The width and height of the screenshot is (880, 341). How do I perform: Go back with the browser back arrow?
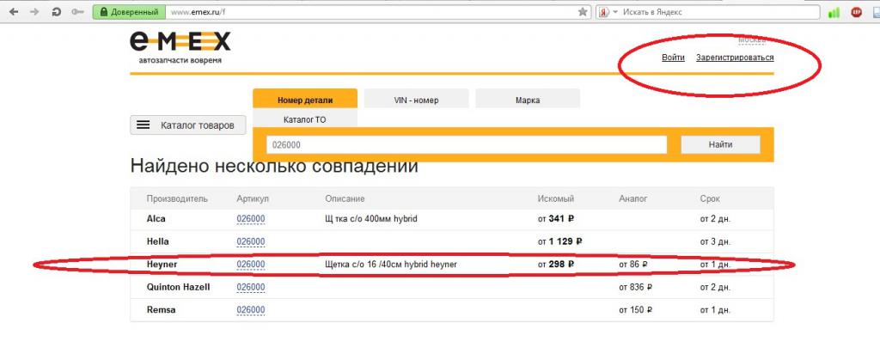14,12
